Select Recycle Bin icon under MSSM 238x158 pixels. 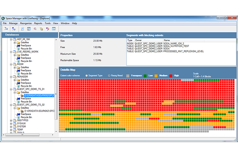[18, 74]
